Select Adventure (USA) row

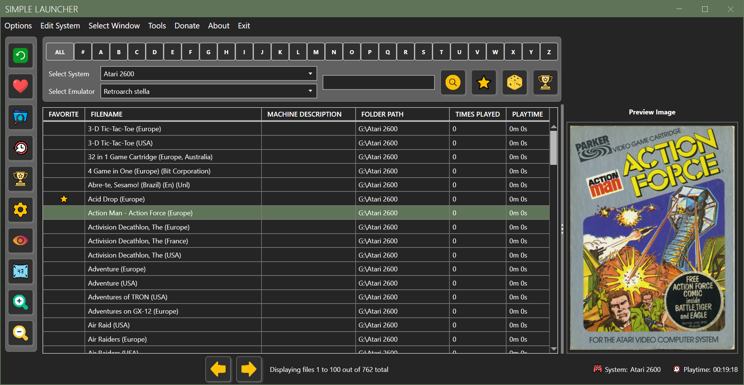296,283
